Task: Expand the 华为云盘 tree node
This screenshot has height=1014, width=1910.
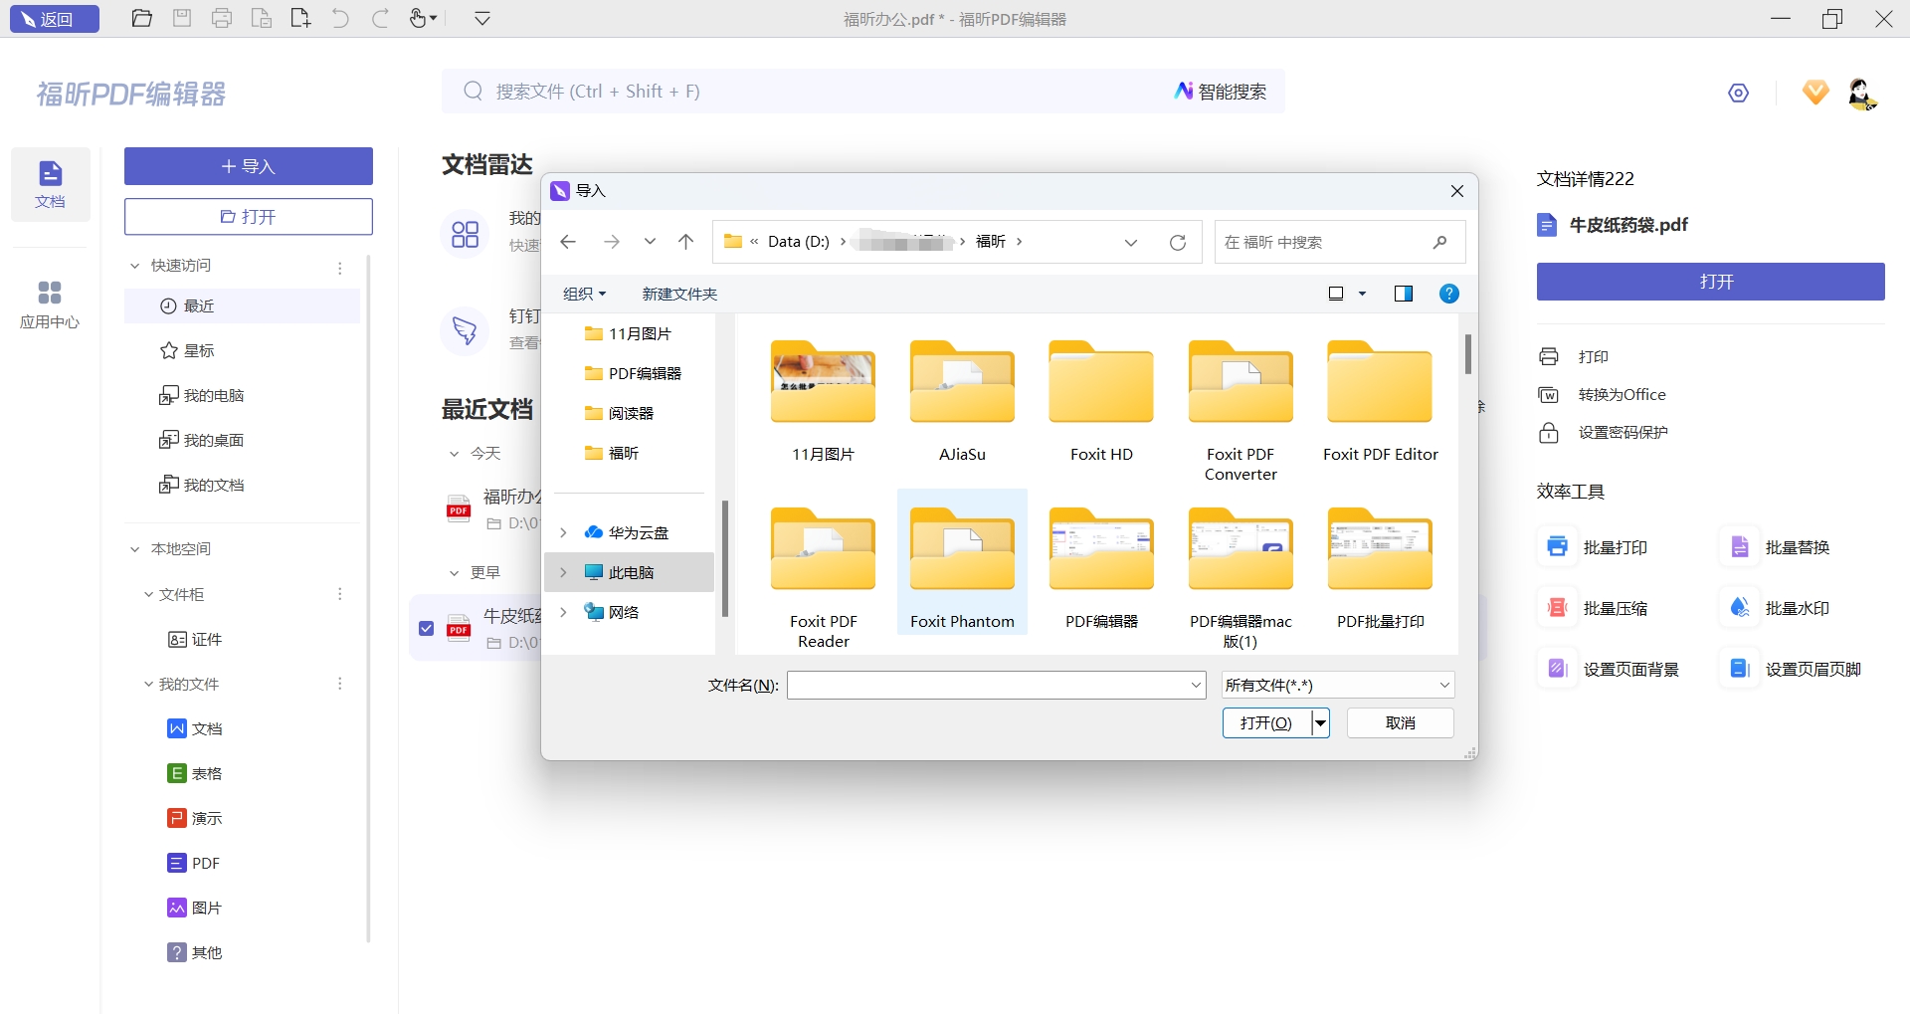Action: [563, 532]
